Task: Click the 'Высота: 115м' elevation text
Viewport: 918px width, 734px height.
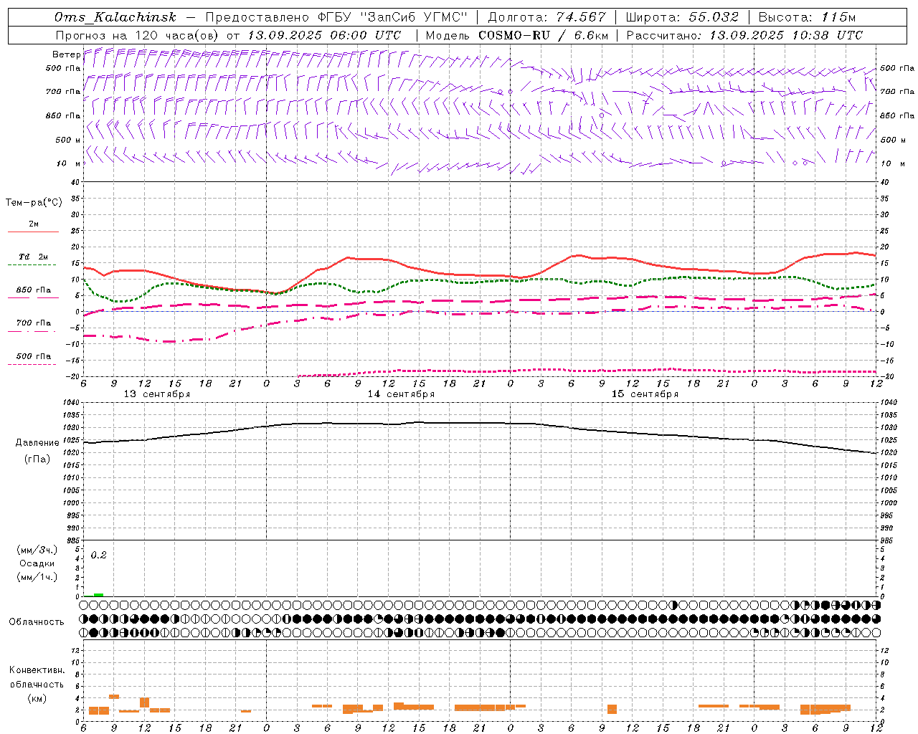Action: pyautogui.click(x=807, y=17)
